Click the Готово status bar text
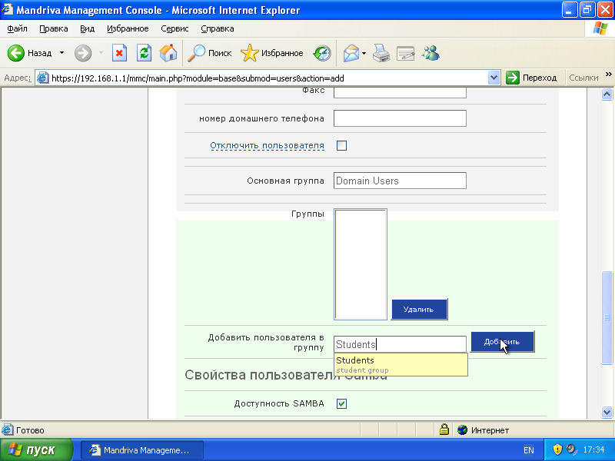The height and width of the screenshot is (461, 615). tap(30, 430)
